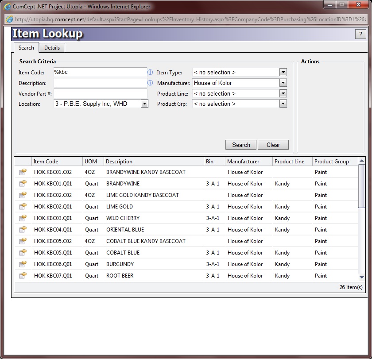372x359 pixels.
Task: Expand the Manufacturer dropdown
Action: pyautogui.click(x=283, y=83)
